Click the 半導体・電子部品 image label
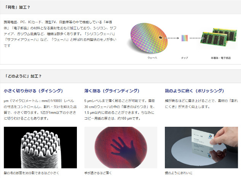This screenshot has width=241, height=178. pos(221,58)
